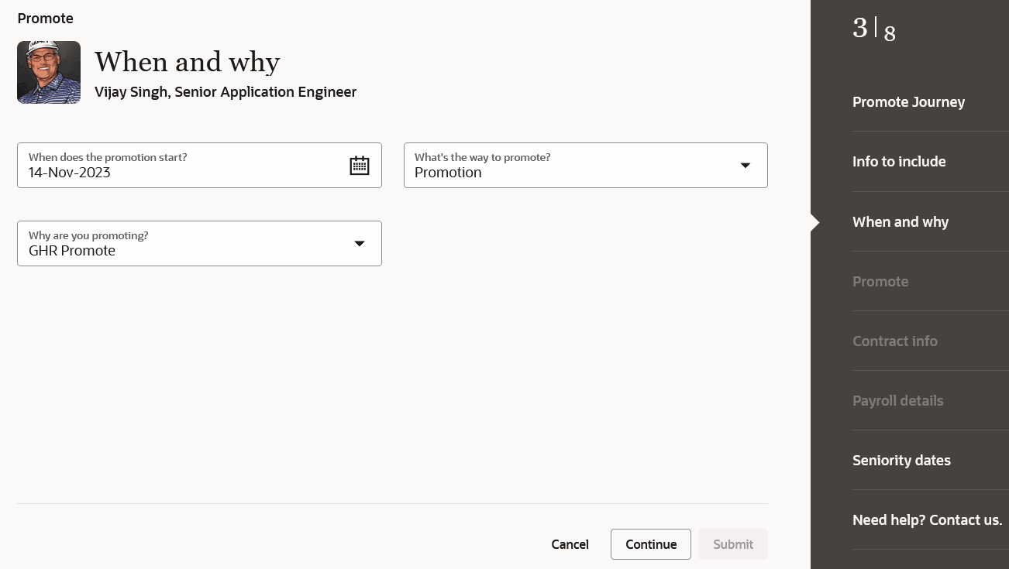Click the Need help? Contact us. link
The image size is (1009, 569).
[927, 519]
